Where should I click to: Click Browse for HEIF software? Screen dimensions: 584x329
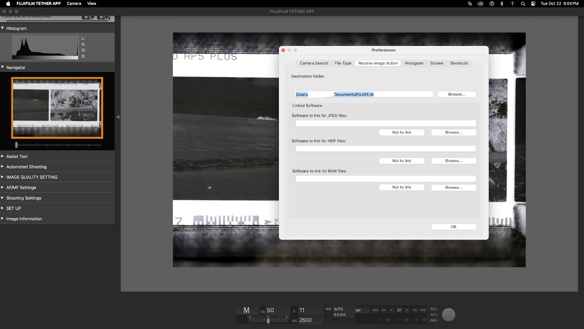tap(454, 161)
